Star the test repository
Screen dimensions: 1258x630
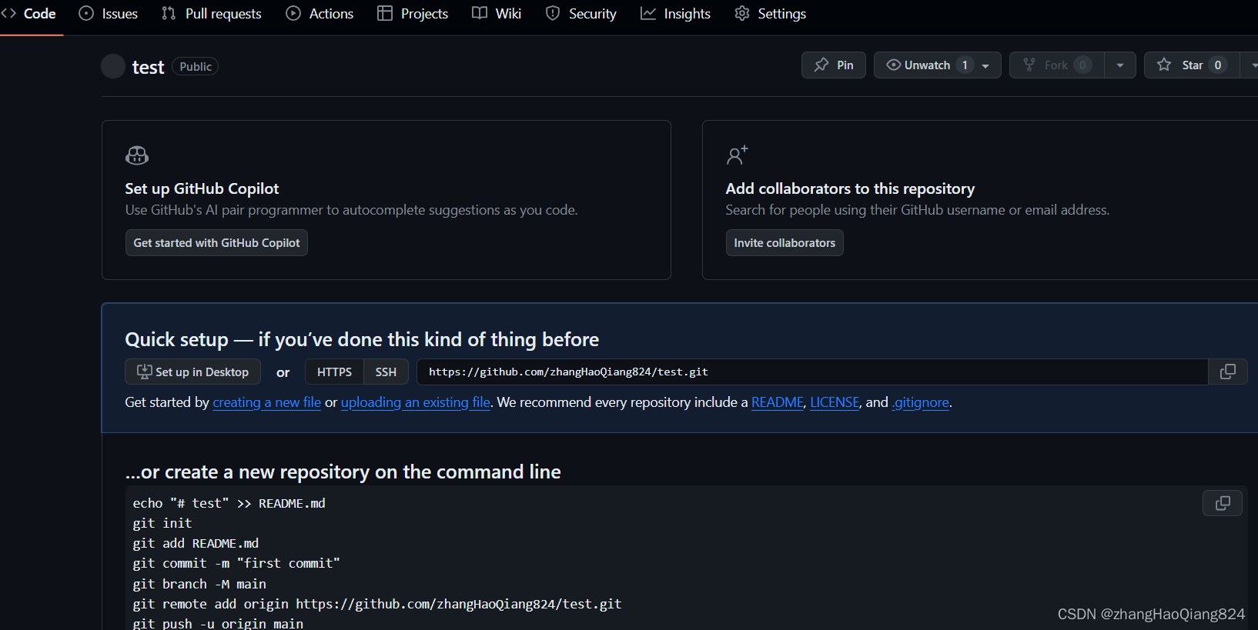pos(1191,65)
